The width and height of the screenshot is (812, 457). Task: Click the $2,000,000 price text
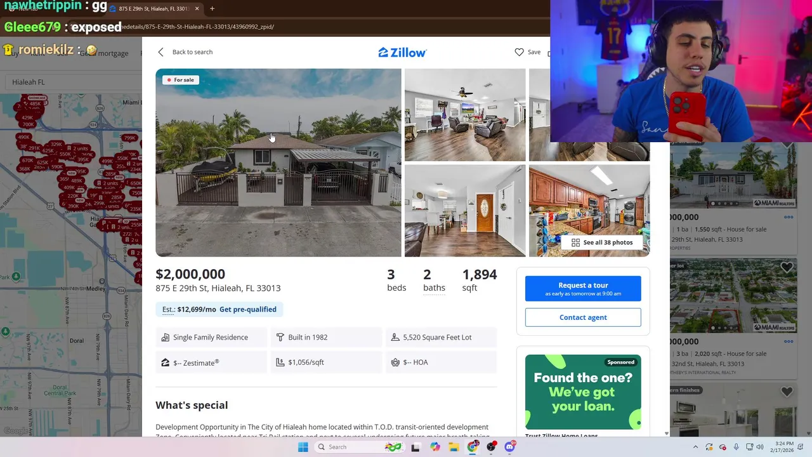(x=190, y=274)
